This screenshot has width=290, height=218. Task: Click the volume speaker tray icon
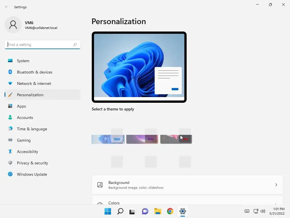[263, 211]
